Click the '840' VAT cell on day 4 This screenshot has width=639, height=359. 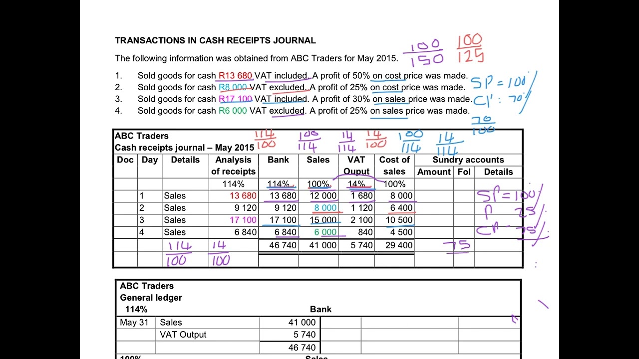(365, 232)
